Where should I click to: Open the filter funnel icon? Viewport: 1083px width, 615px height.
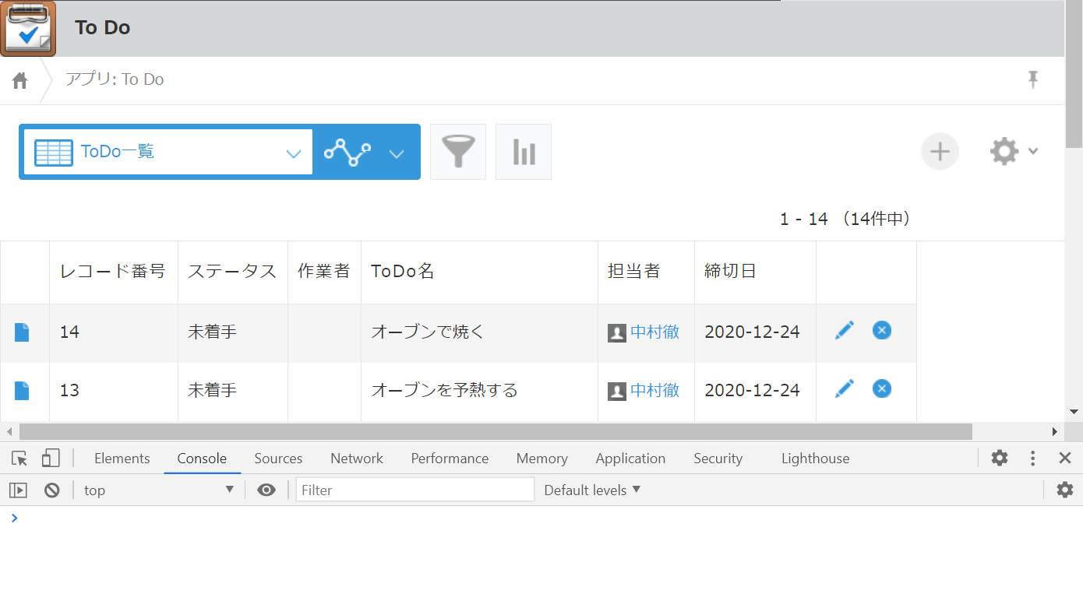point(458,152)
